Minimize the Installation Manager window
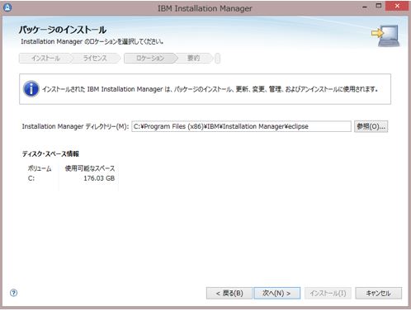Image resolution: width=411 pixels, height=311 pixels. click(x=365, y=6)
